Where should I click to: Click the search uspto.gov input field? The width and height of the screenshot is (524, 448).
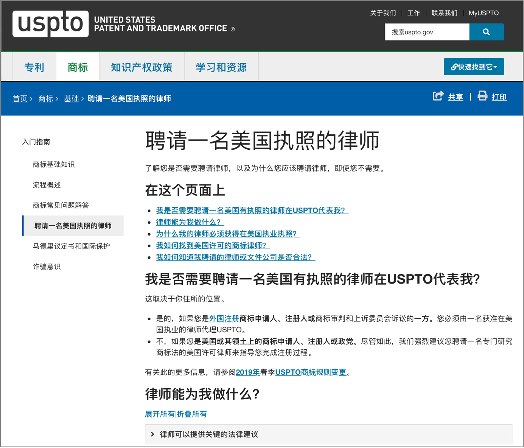point(427,32)
